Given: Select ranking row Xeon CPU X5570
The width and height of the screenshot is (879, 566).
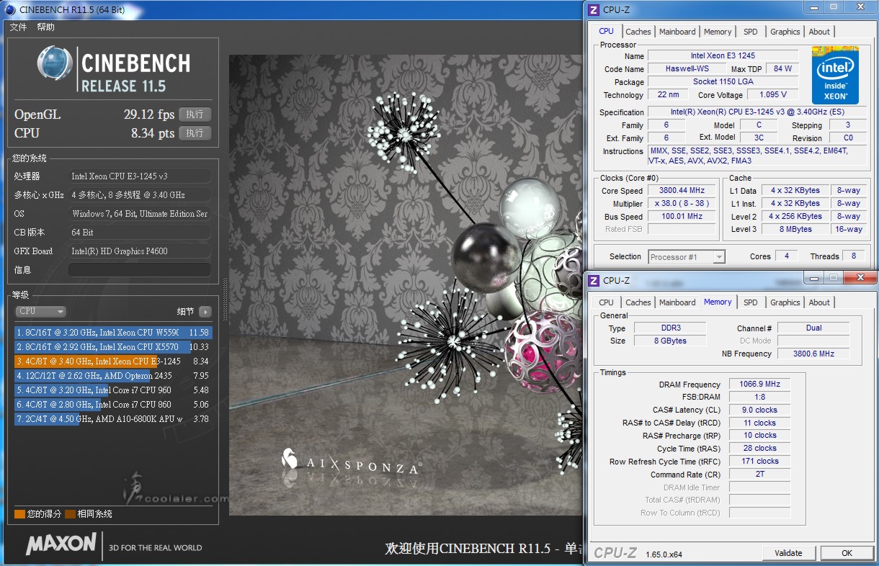Looking at the screenshot, I should coord(113,347).
